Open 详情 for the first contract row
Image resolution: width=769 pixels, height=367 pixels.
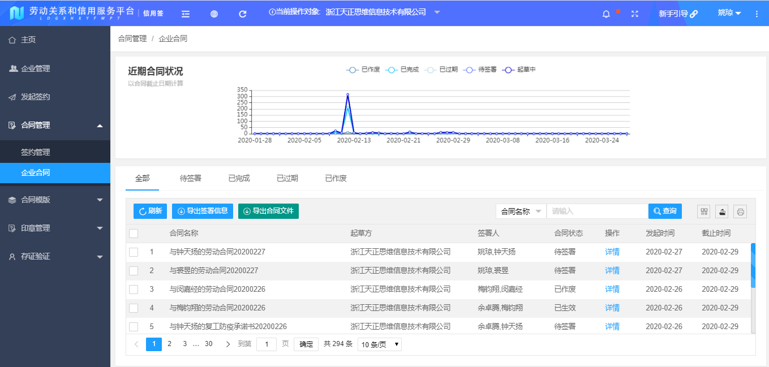(612, 252)
